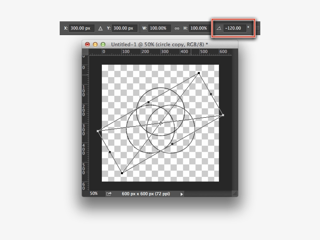Click the window resize grip corner

click(235, 193)
